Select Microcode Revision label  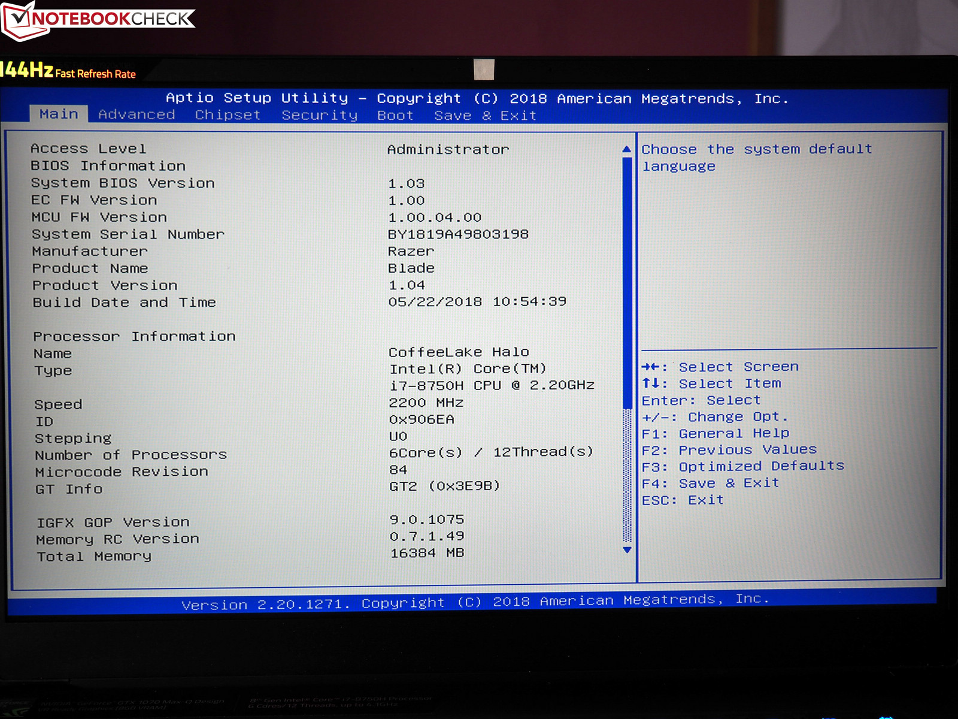[122, 472]
